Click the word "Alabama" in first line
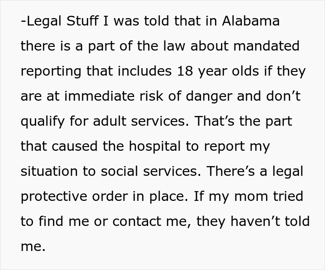The height and width of the screenshot is (270, 325). coord(251,21)
